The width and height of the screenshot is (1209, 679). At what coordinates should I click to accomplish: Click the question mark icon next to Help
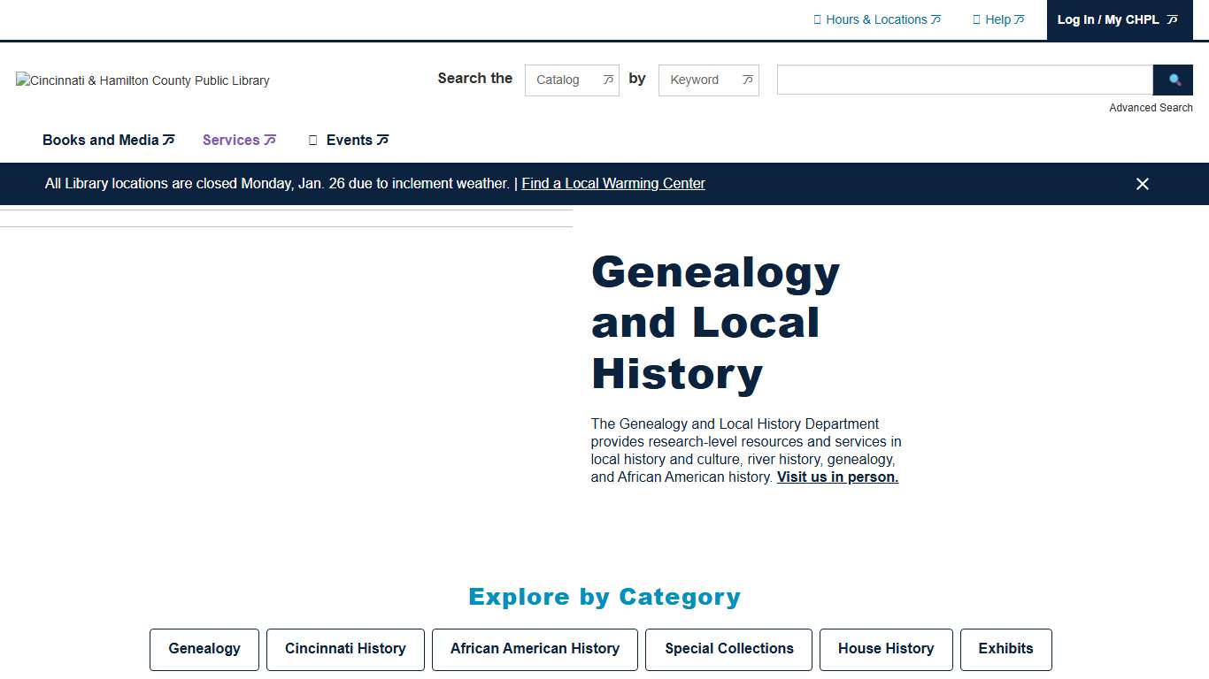tap(977, 19)
